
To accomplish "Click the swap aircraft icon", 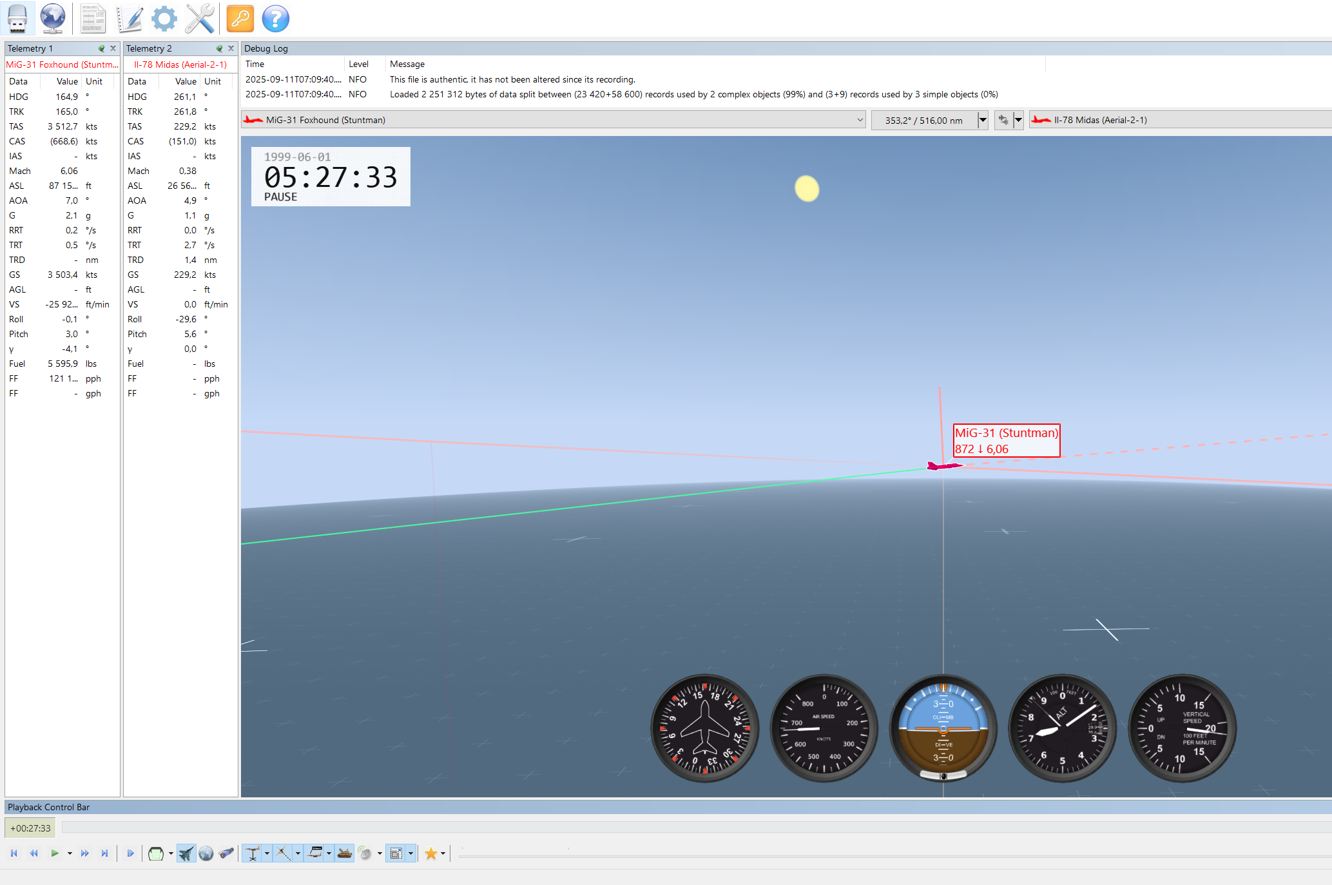I will click(1003, 120).
